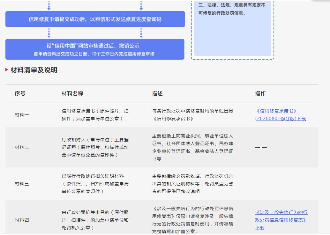Screen dimensions: 330x235
Task: Click description 每条行政处罚申请修复时均须单独出具
Action: [192, 115]
